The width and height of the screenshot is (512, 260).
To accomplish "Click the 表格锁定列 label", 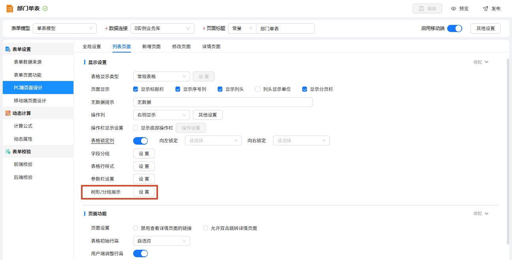I will (x=102, y=141).
